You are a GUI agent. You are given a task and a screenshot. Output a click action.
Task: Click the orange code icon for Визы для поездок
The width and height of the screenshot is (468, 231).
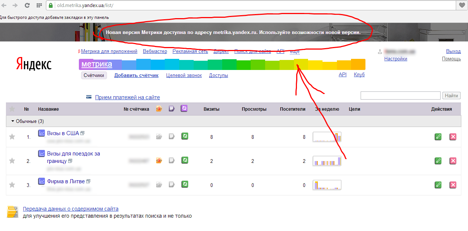point(159,160)
